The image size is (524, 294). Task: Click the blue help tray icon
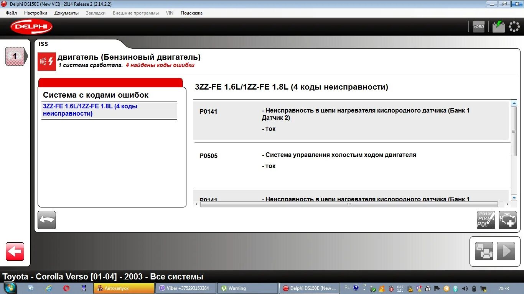point(356,288)
